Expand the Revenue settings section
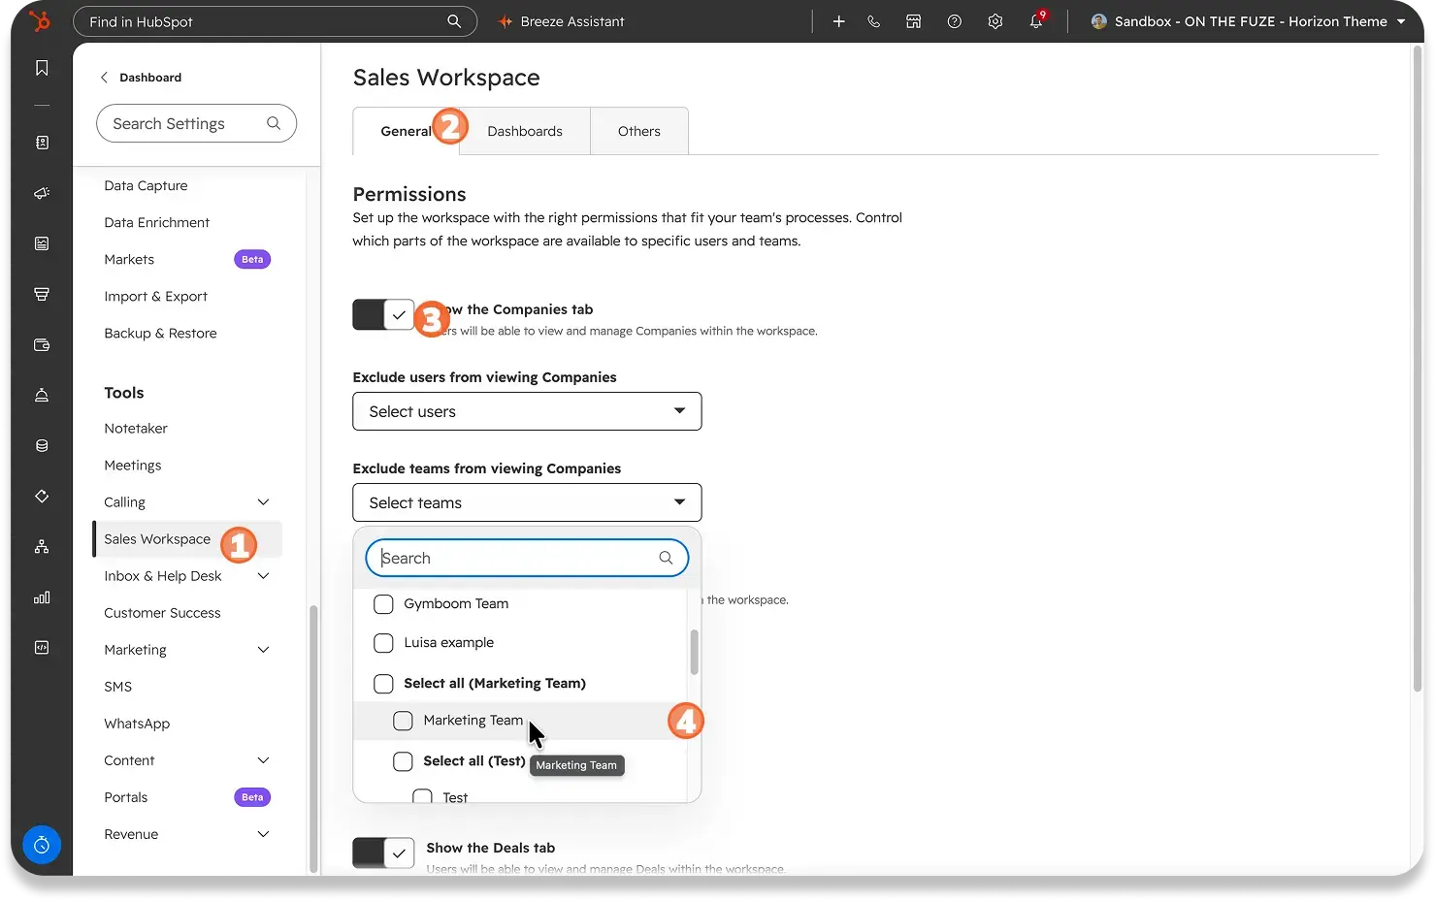The width and height of the screenshot is (1436, 902). [263, 834]
